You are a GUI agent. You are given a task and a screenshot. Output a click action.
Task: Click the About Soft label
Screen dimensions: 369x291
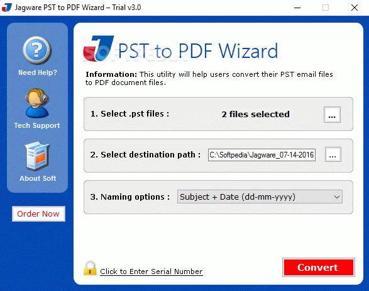(x=38, y=178)
